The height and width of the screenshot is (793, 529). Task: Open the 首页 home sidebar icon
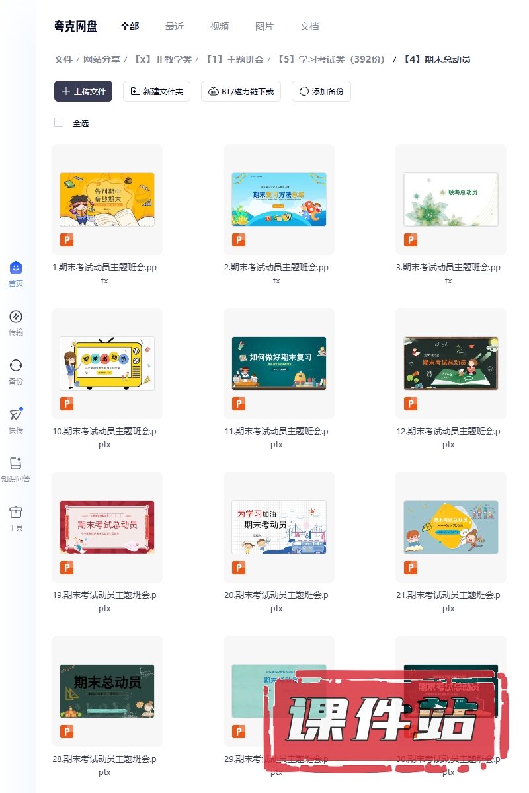16,268
